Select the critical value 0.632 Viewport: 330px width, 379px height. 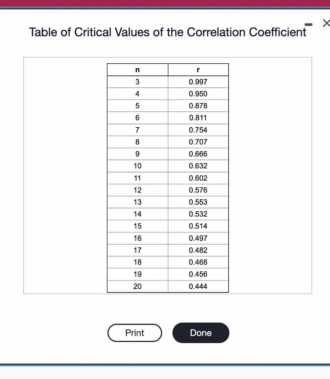click(198, 166)
